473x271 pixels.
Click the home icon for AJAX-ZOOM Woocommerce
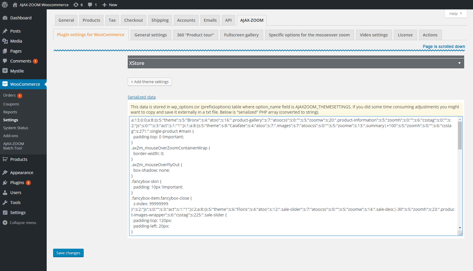15,5
